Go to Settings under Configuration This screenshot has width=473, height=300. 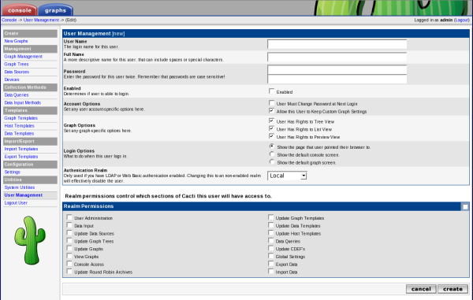click(x=12, y=172)
